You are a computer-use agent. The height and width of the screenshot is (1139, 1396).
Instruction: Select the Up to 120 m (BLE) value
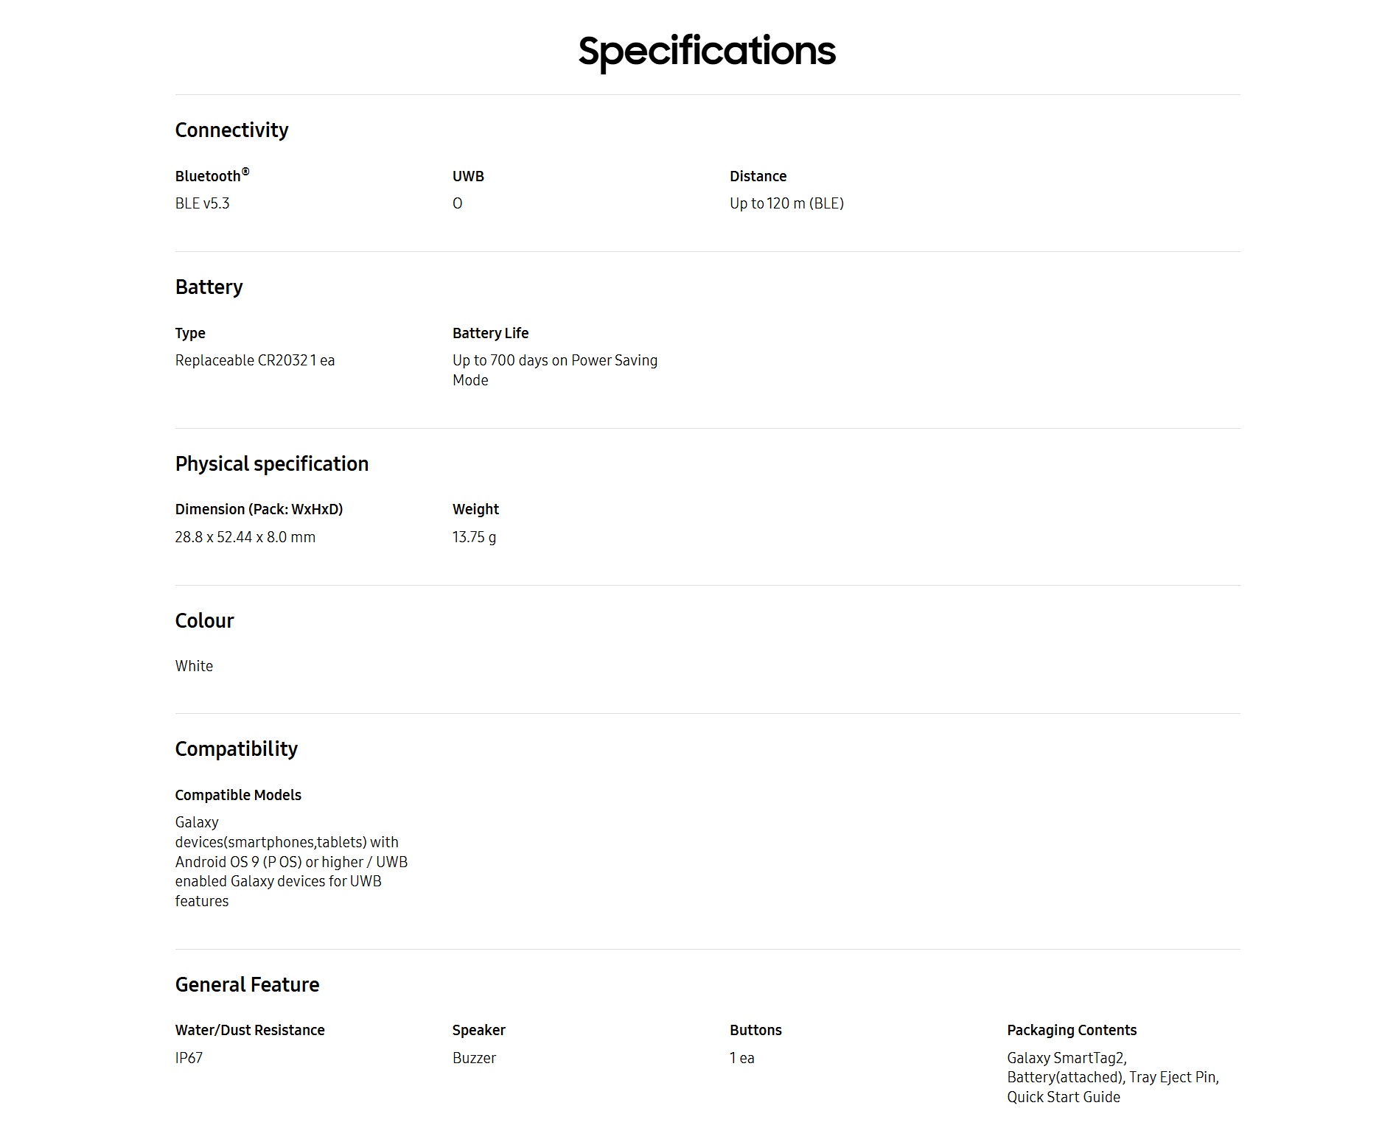click(786, 203)
